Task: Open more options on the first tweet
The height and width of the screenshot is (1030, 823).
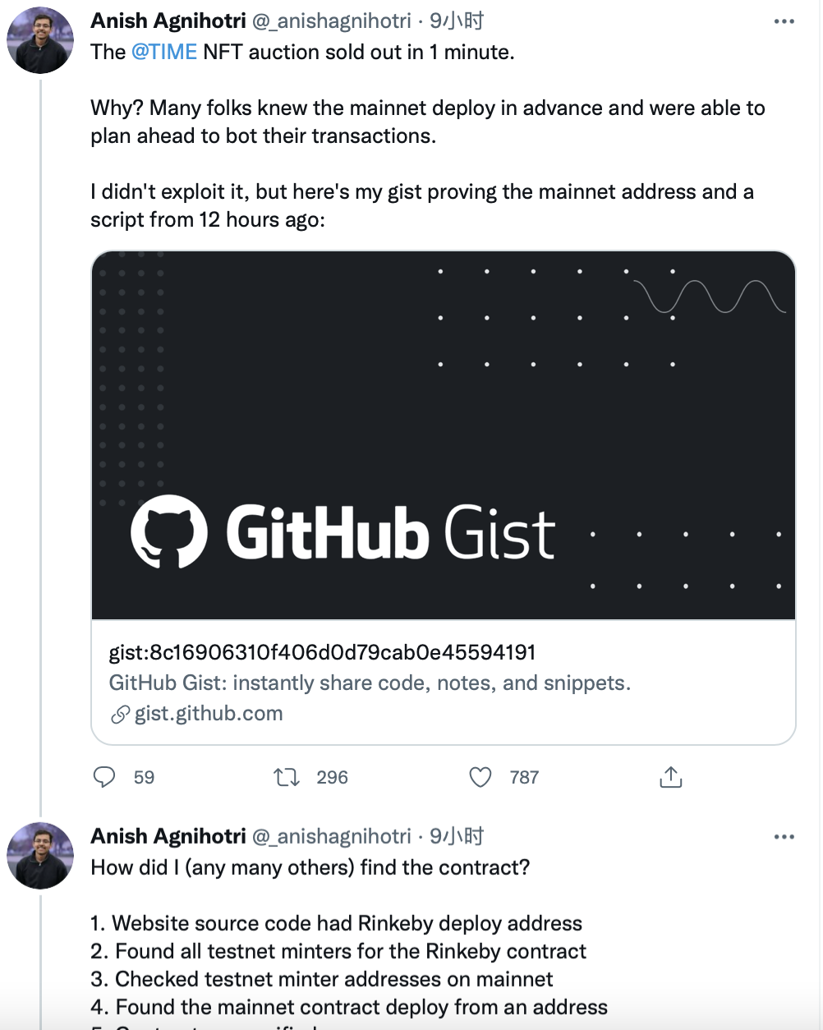Action: [784, 21]
